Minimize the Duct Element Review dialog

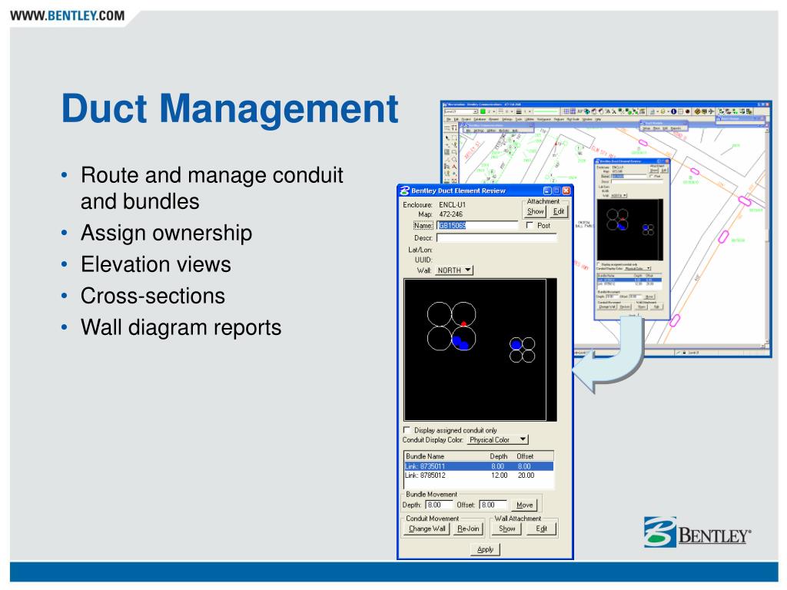[547, 191]
